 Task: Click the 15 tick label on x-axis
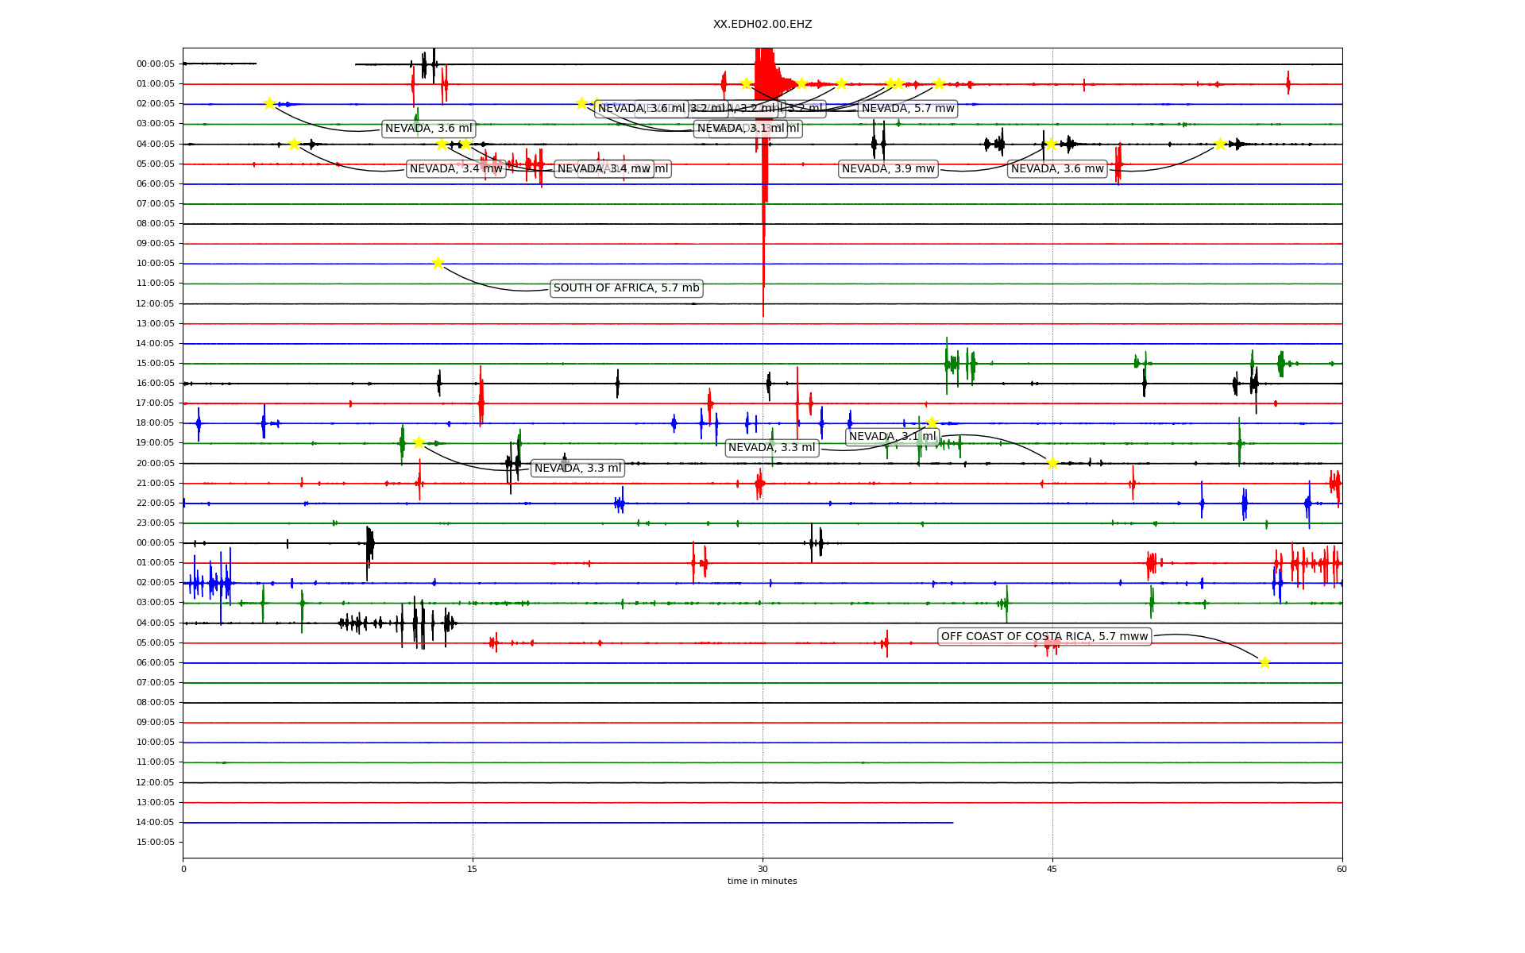473,869
